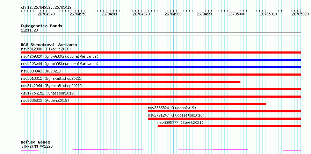Click ruler tick label 26784970

coord(142,14)
